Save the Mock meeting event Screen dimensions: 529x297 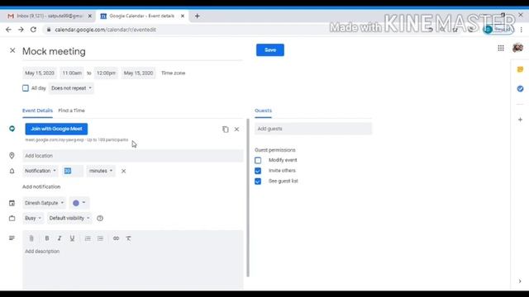click(270, 49)
